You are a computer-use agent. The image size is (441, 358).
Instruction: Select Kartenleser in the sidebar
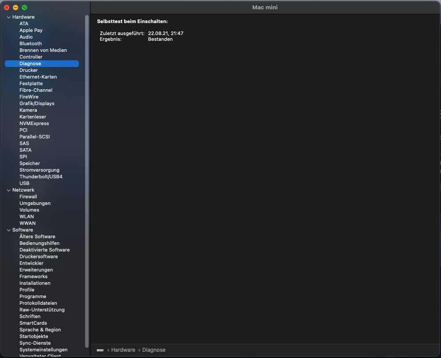tap(33, 117)
